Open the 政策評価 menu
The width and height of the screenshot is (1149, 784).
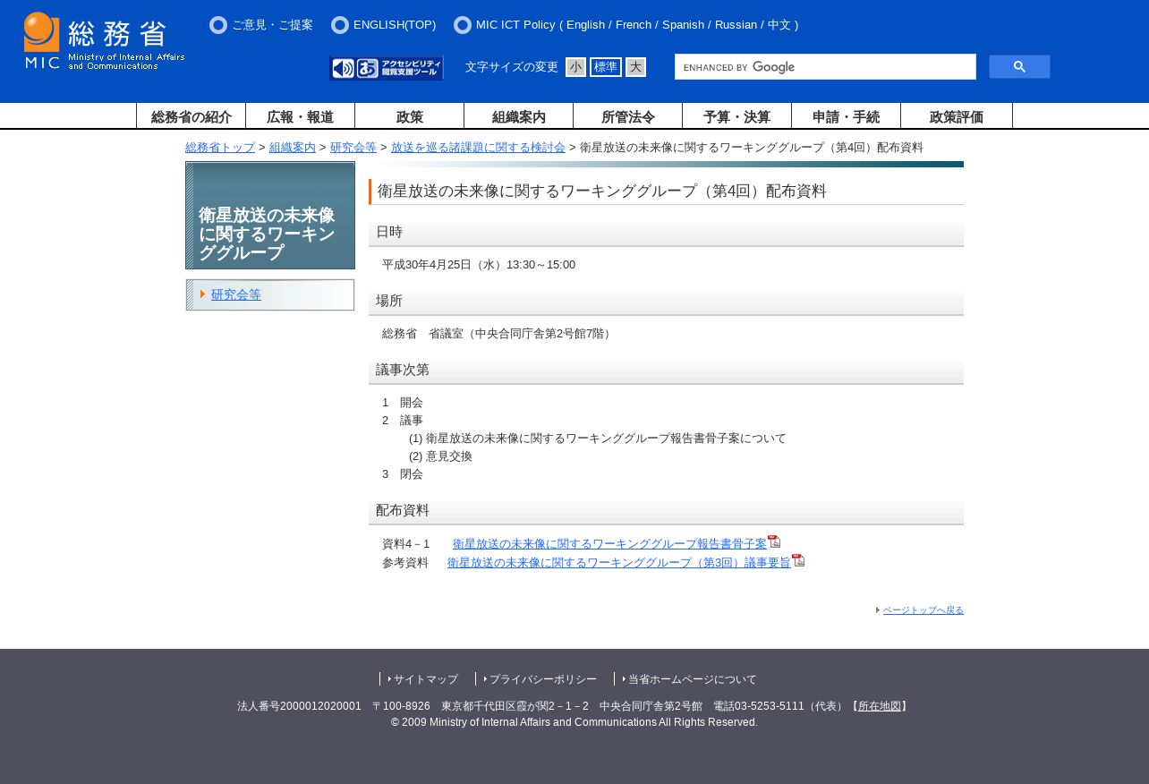(x=957, y=116)
